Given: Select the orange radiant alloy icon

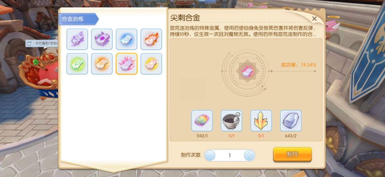Looking at the screenshot, I should click(102, 64).
